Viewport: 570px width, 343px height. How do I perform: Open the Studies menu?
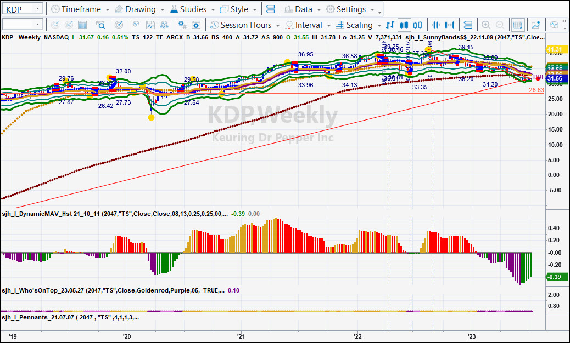tap(188, 9)
